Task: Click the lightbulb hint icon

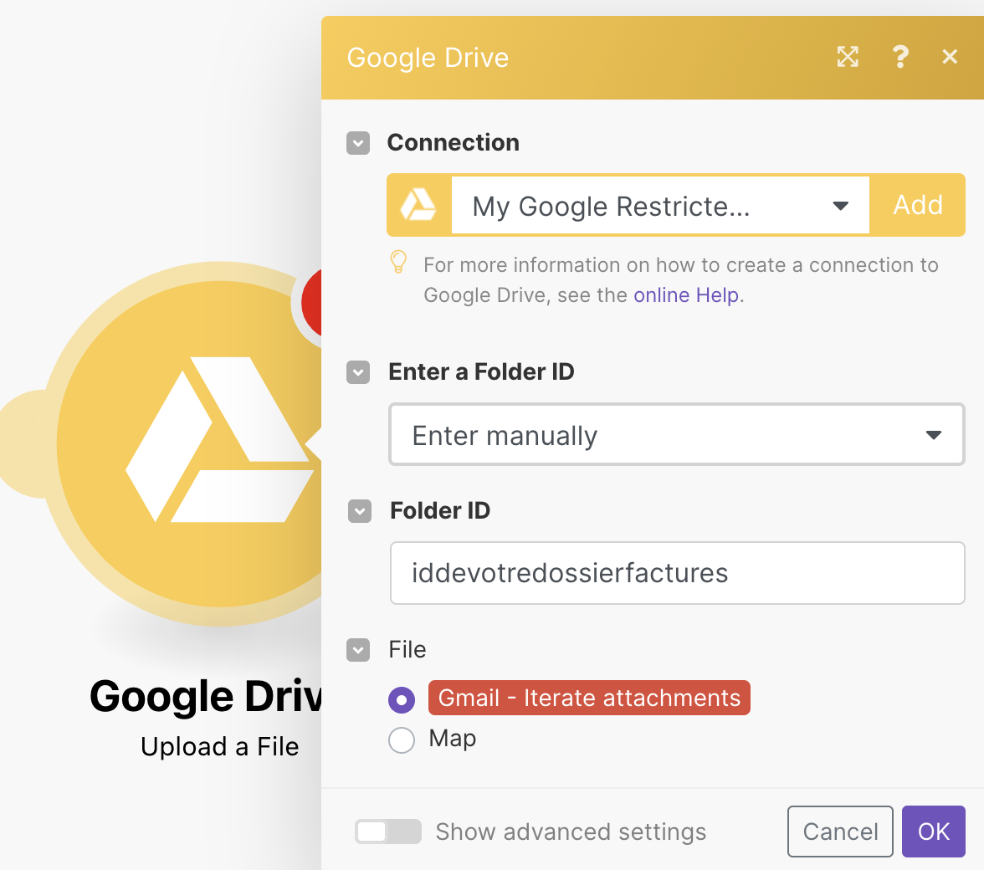Action: (398, 262)
